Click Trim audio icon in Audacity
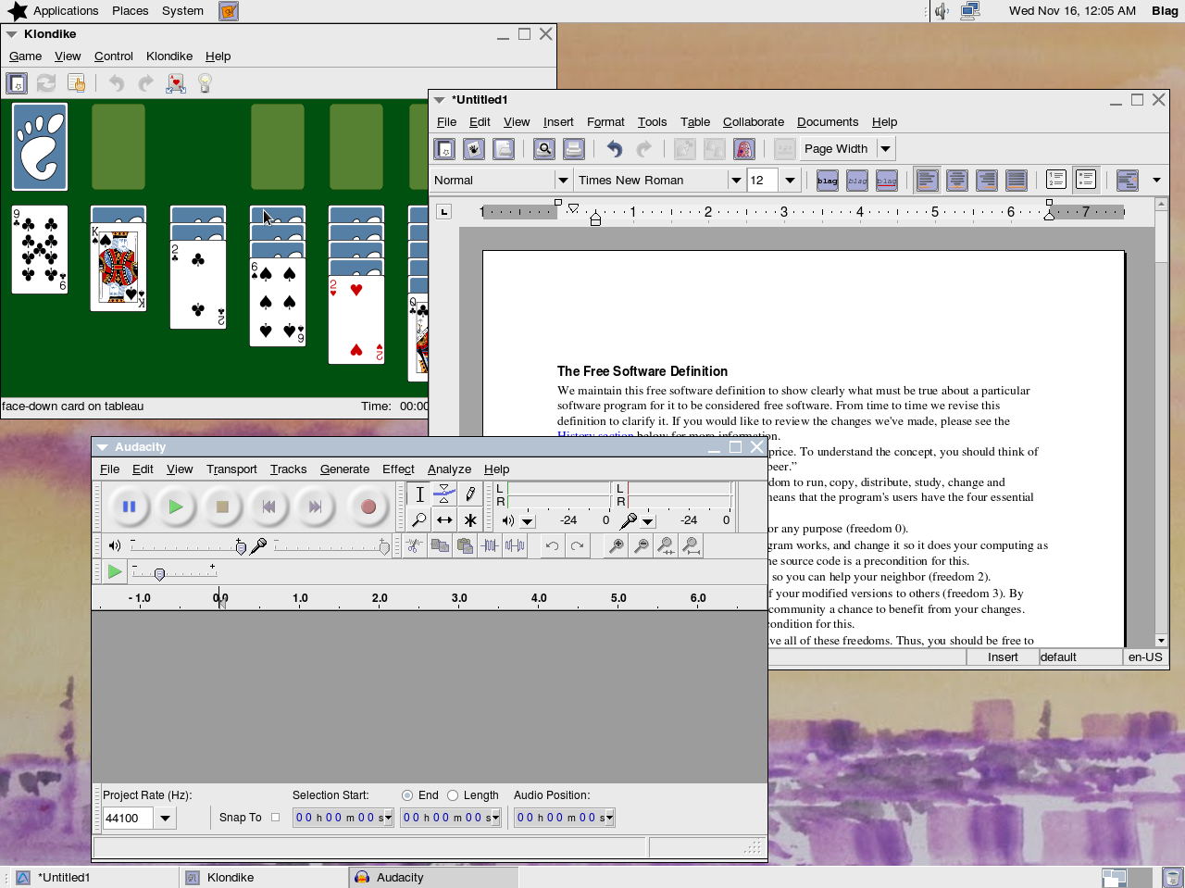The image size is (1185, 888). click(x=490, y=546)
